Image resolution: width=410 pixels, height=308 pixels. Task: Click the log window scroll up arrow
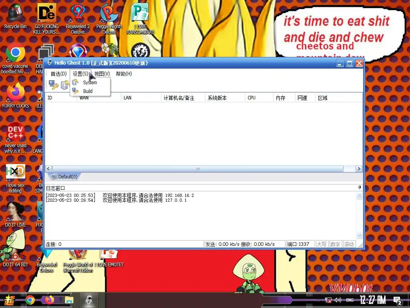coord(359,196)
